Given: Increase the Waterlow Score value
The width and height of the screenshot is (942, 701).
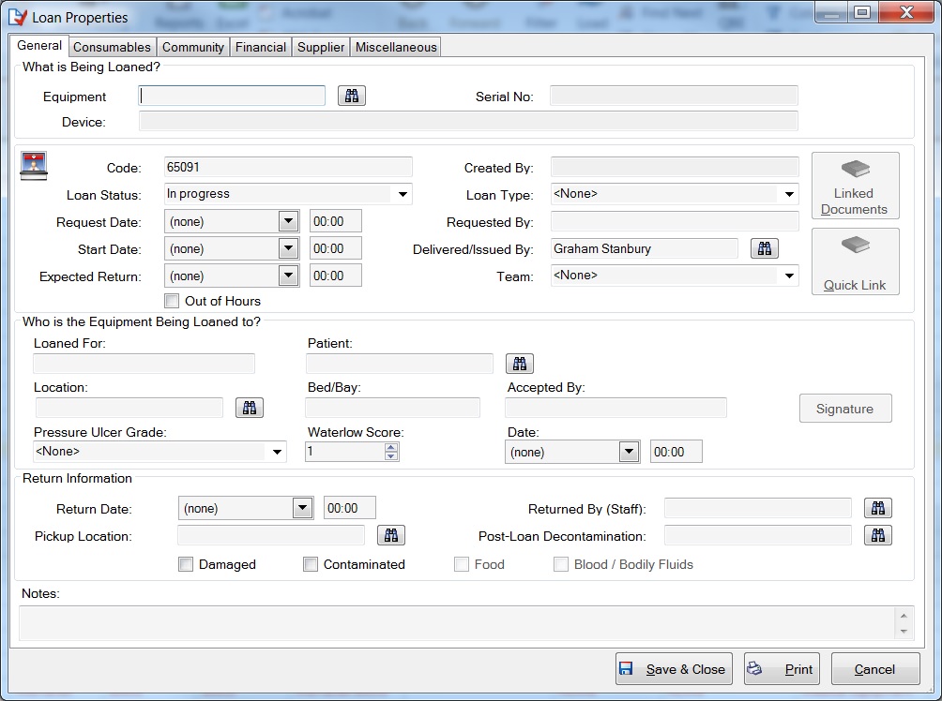Looking at the screenshot, I should [x=391, y=447].
